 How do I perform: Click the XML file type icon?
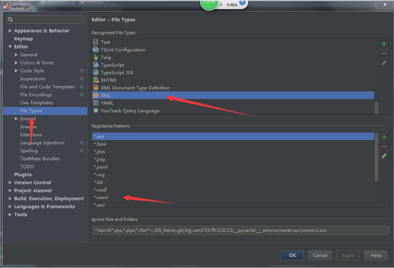(96, 95)
